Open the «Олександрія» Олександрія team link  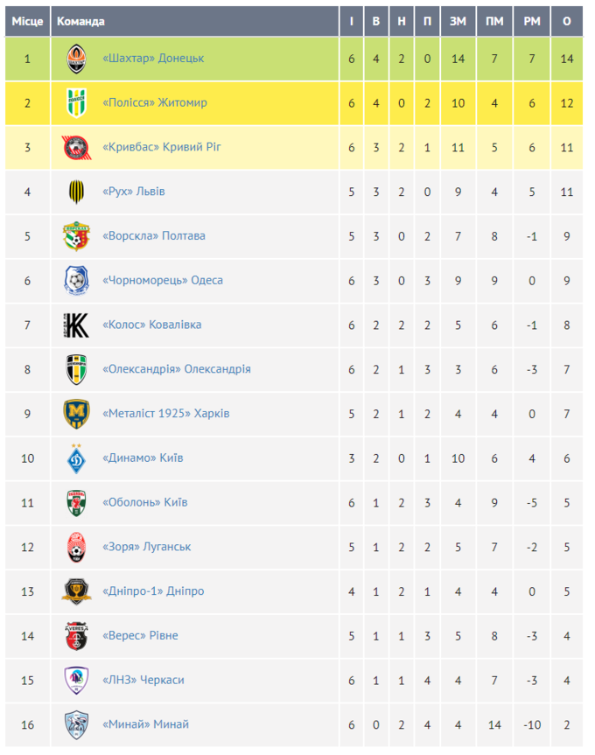click(x=177, y=369)
